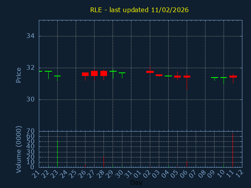Image resolution: width=251 pixels, height=188 pixels.
Task: Click the red candlestick for day 27
Action: (x=94, y=73)
